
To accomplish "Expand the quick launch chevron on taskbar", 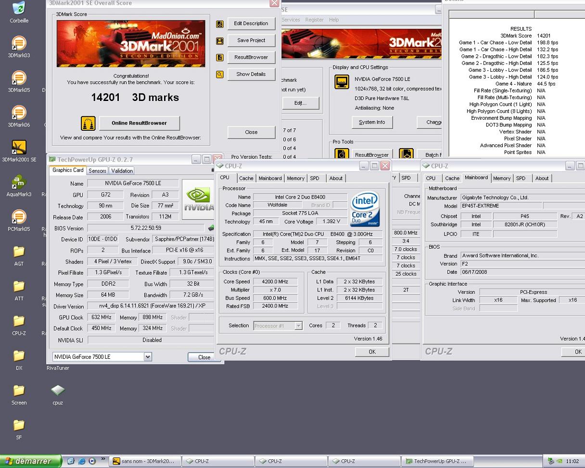I will (103, 459).
